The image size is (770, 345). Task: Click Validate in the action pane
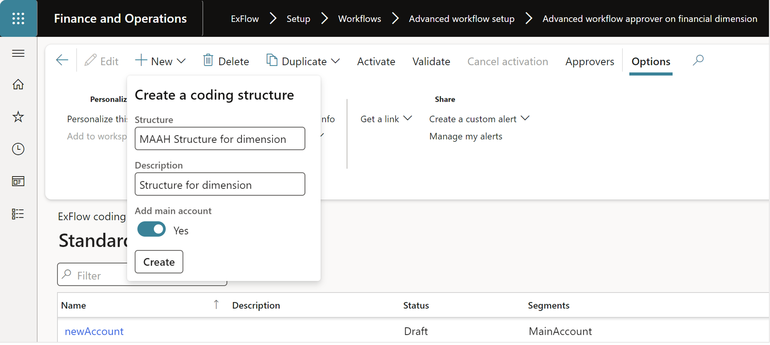pos(431,61)
